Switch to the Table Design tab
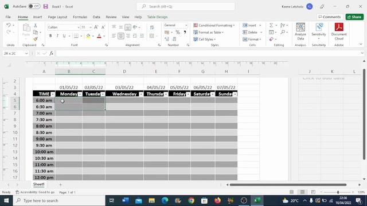 (x=157, y=17)
